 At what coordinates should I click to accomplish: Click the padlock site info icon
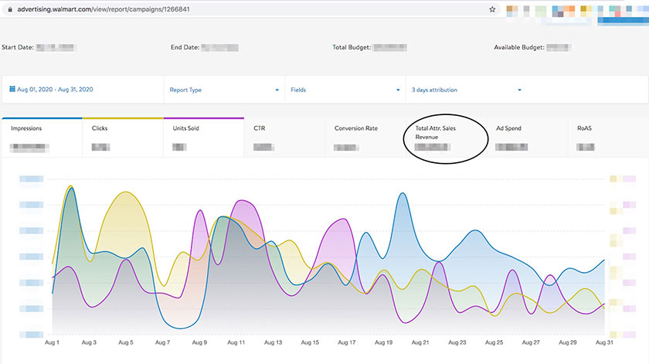(x=10, y=9)
